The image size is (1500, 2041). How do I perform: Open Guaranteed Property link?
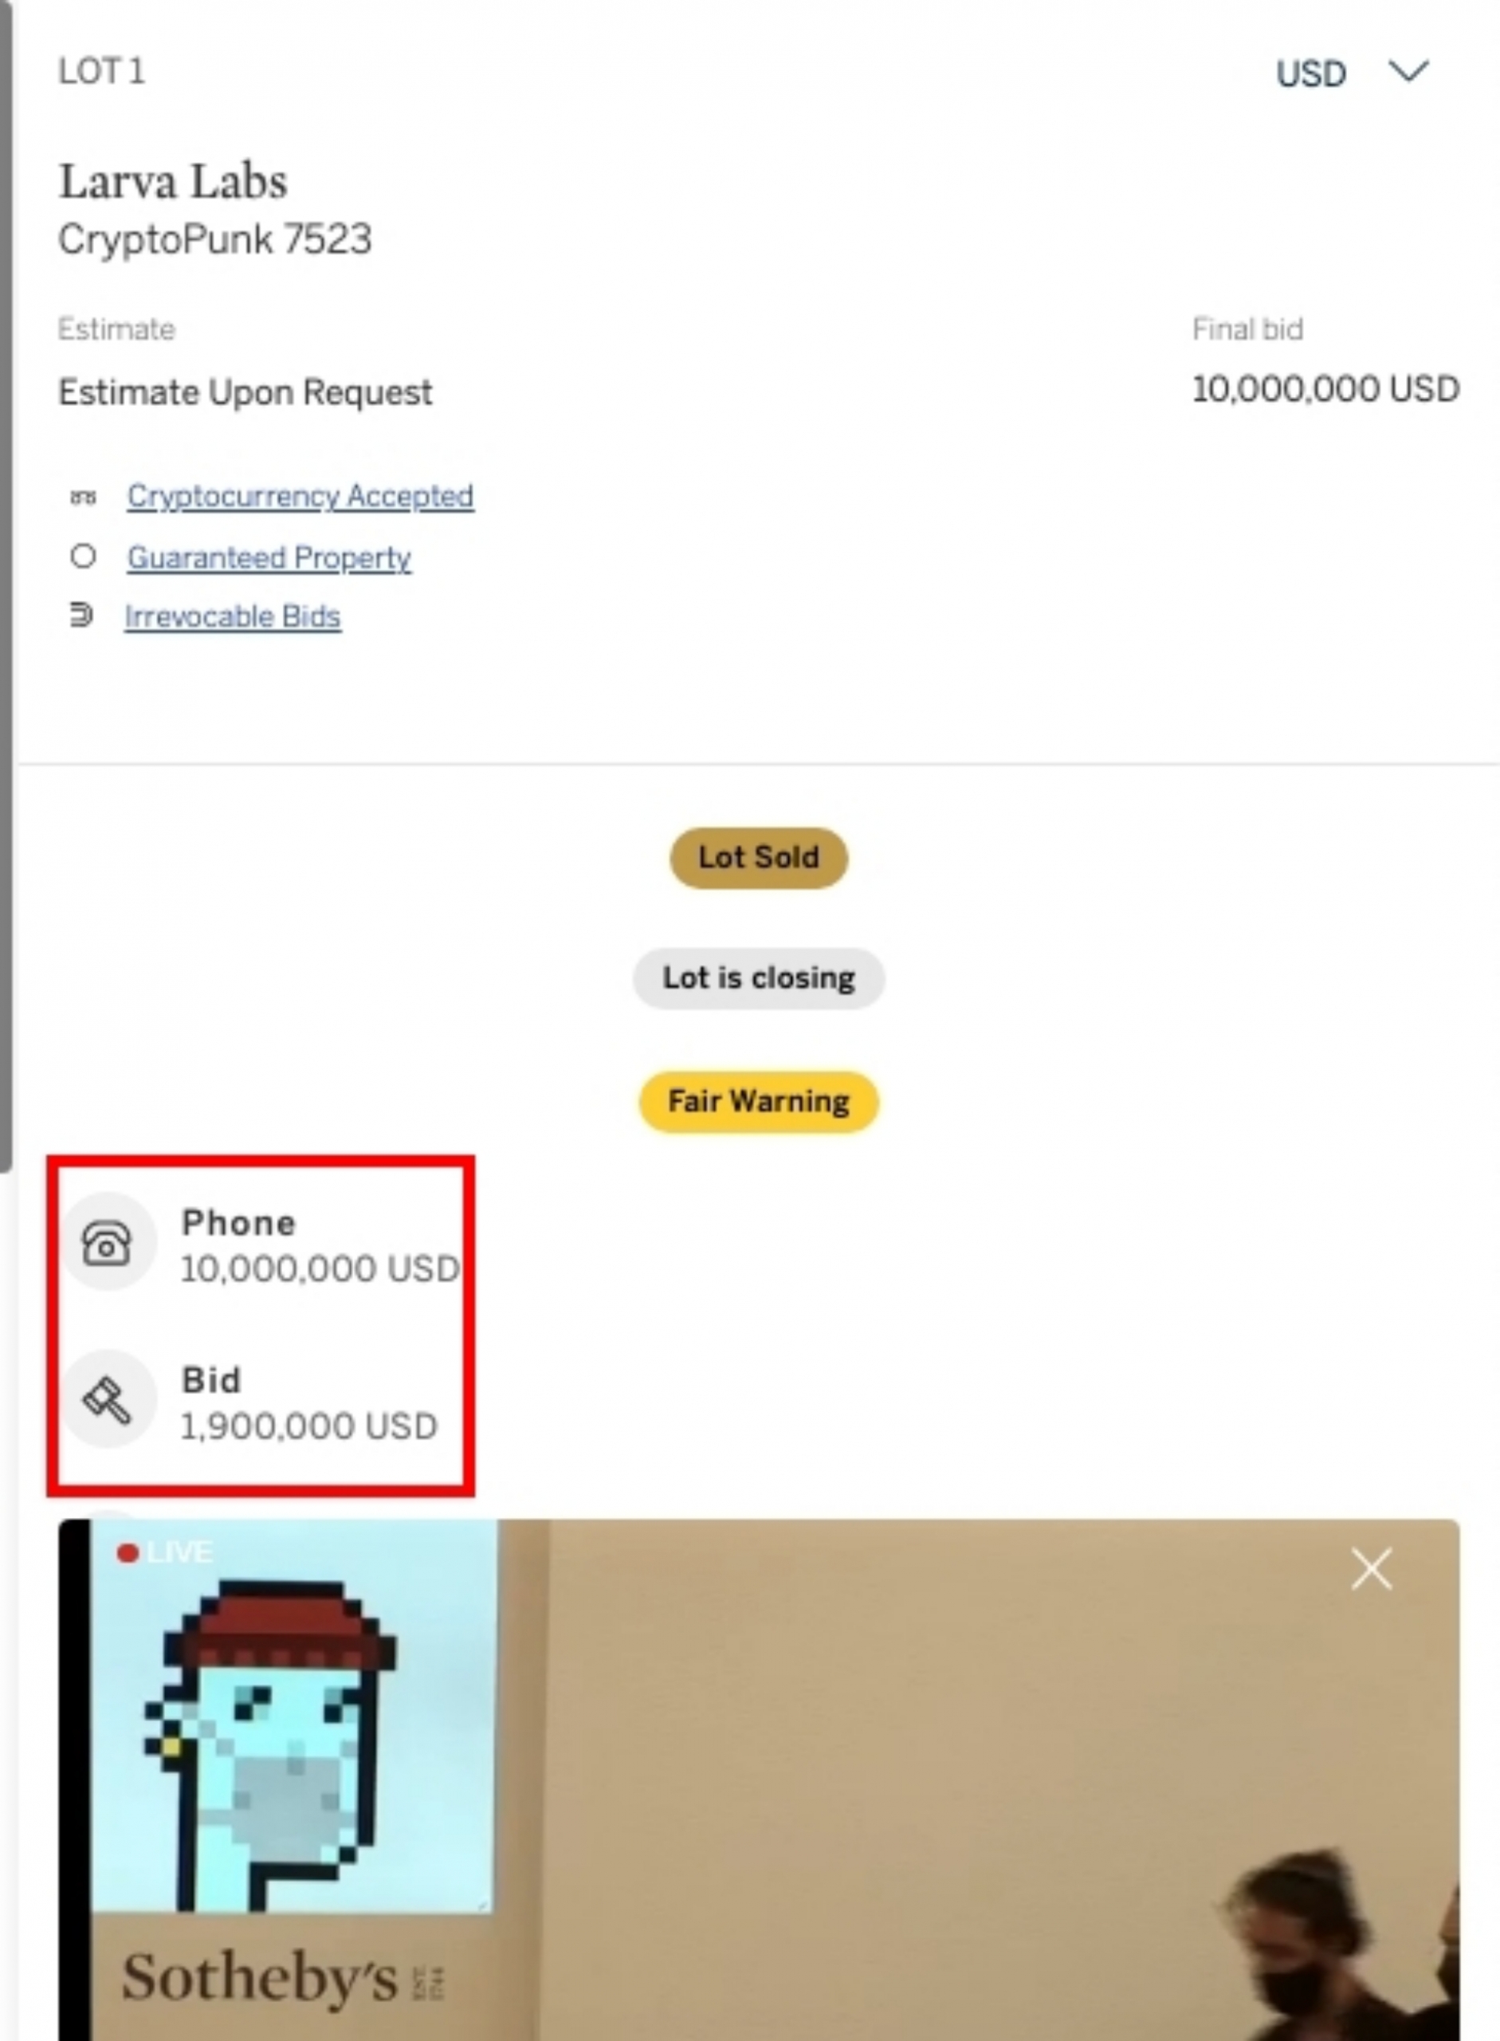(269, 556)
